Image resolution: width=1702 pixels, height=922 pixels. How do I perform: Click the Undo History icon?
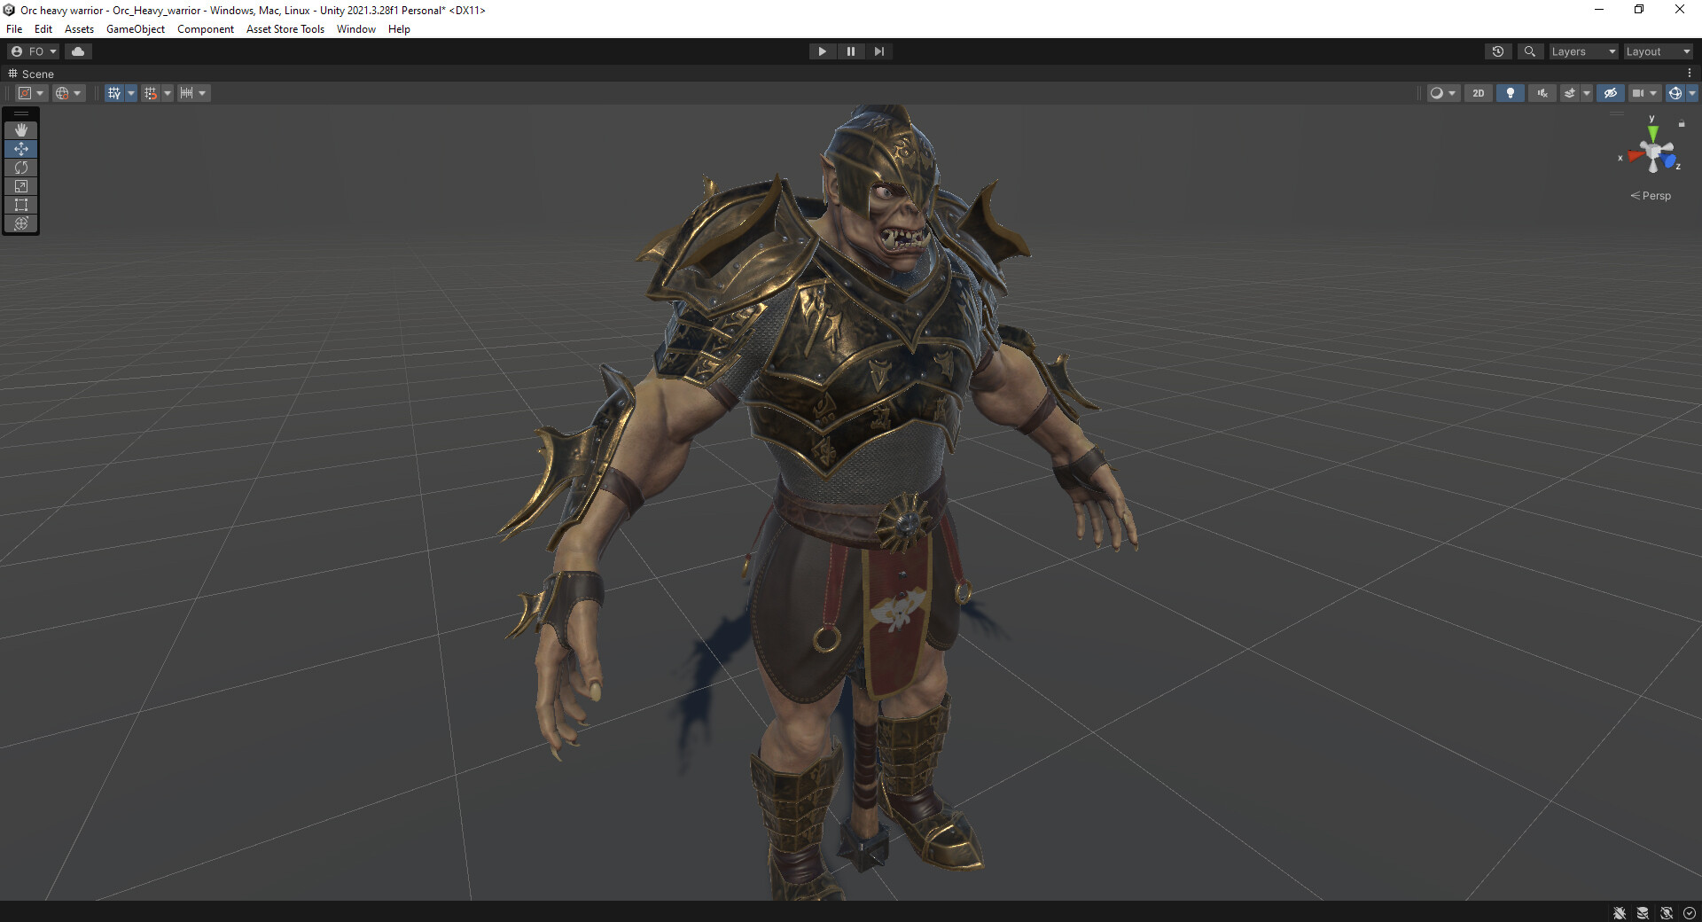click(1498, 51)
